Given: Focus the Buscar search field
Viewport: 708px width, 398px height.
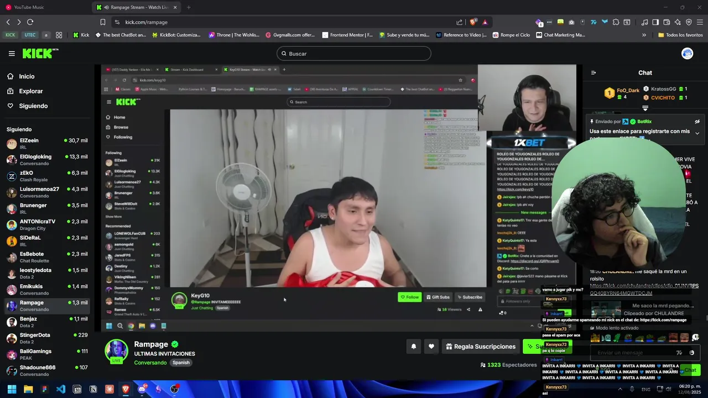Looking at the screenshot, I should point(354,54).
